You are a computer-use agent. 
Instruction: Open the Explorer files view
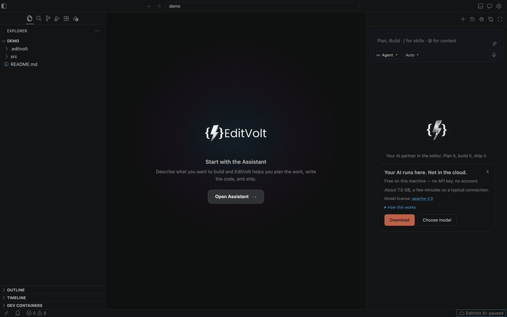pyautogui.click(x=30, y=18)
